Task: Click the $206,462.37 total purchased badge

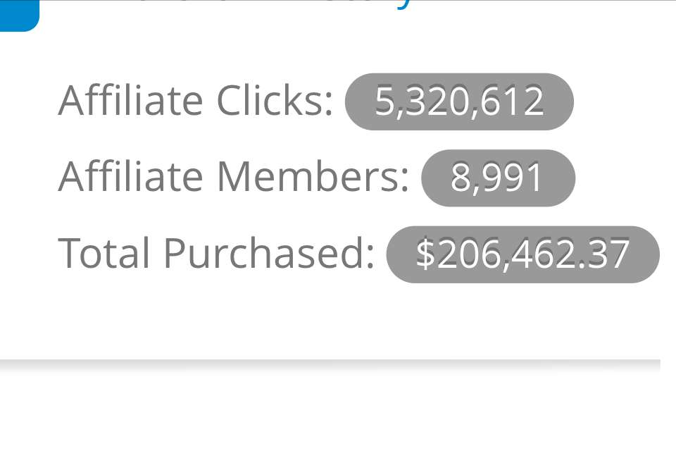Action: 522,254
